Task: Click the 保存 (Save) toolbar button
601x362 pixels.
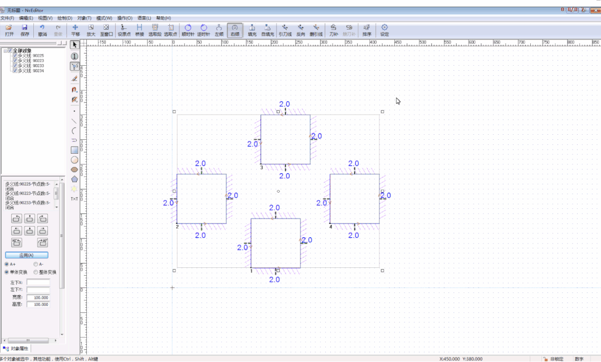Action: click(x=25, y=30)
